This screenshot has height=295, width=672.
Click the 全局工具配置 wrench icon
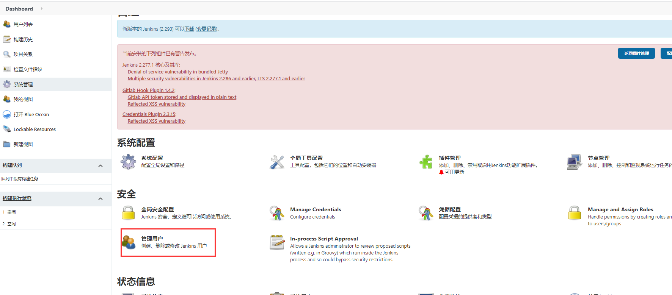pos(277,162)
